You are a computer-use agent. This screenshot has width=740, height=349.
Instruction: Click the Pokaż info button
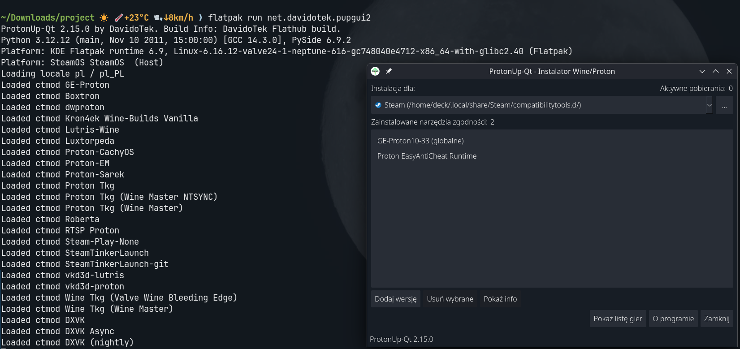pyautogui.click(x=500, y=299)
